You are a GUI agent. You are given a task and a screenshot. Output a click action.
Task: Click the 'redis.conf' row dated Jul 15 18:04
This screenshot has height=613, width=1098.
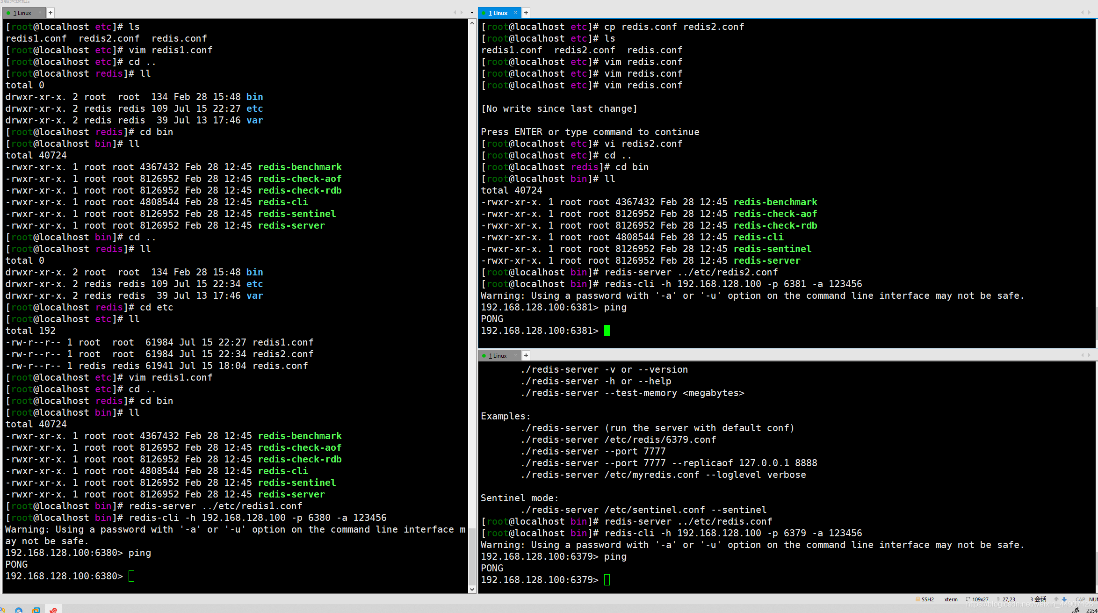pyautogui.click(x=157, y=366)
